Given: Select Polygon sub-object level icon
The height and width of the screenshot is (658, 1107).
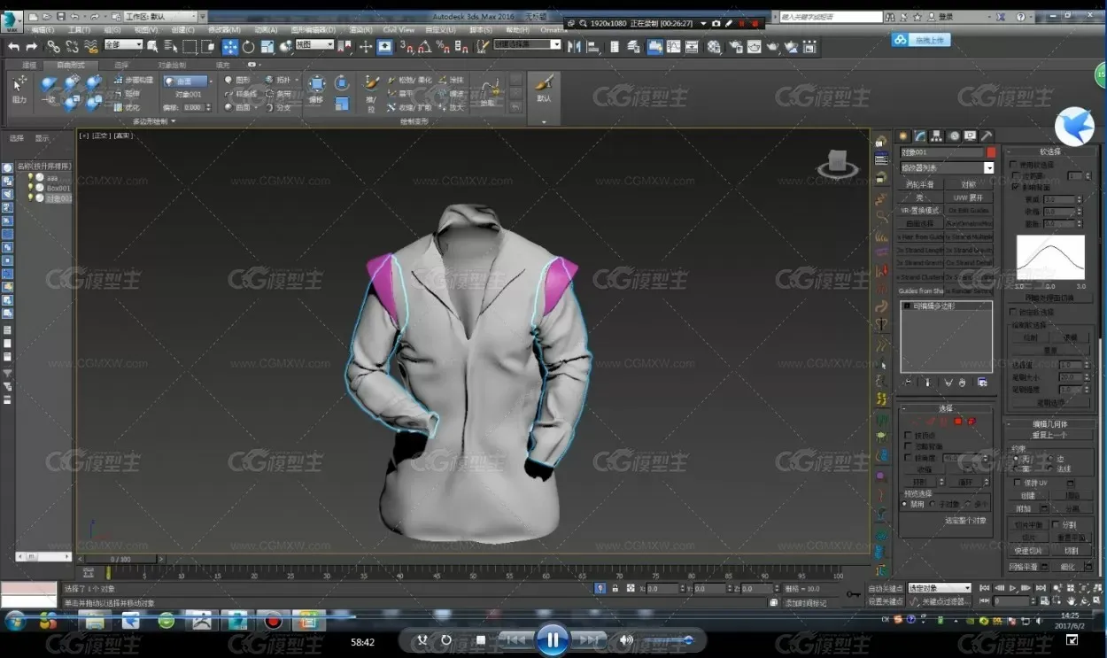Looking at the screenshot, I should point(957,421).
